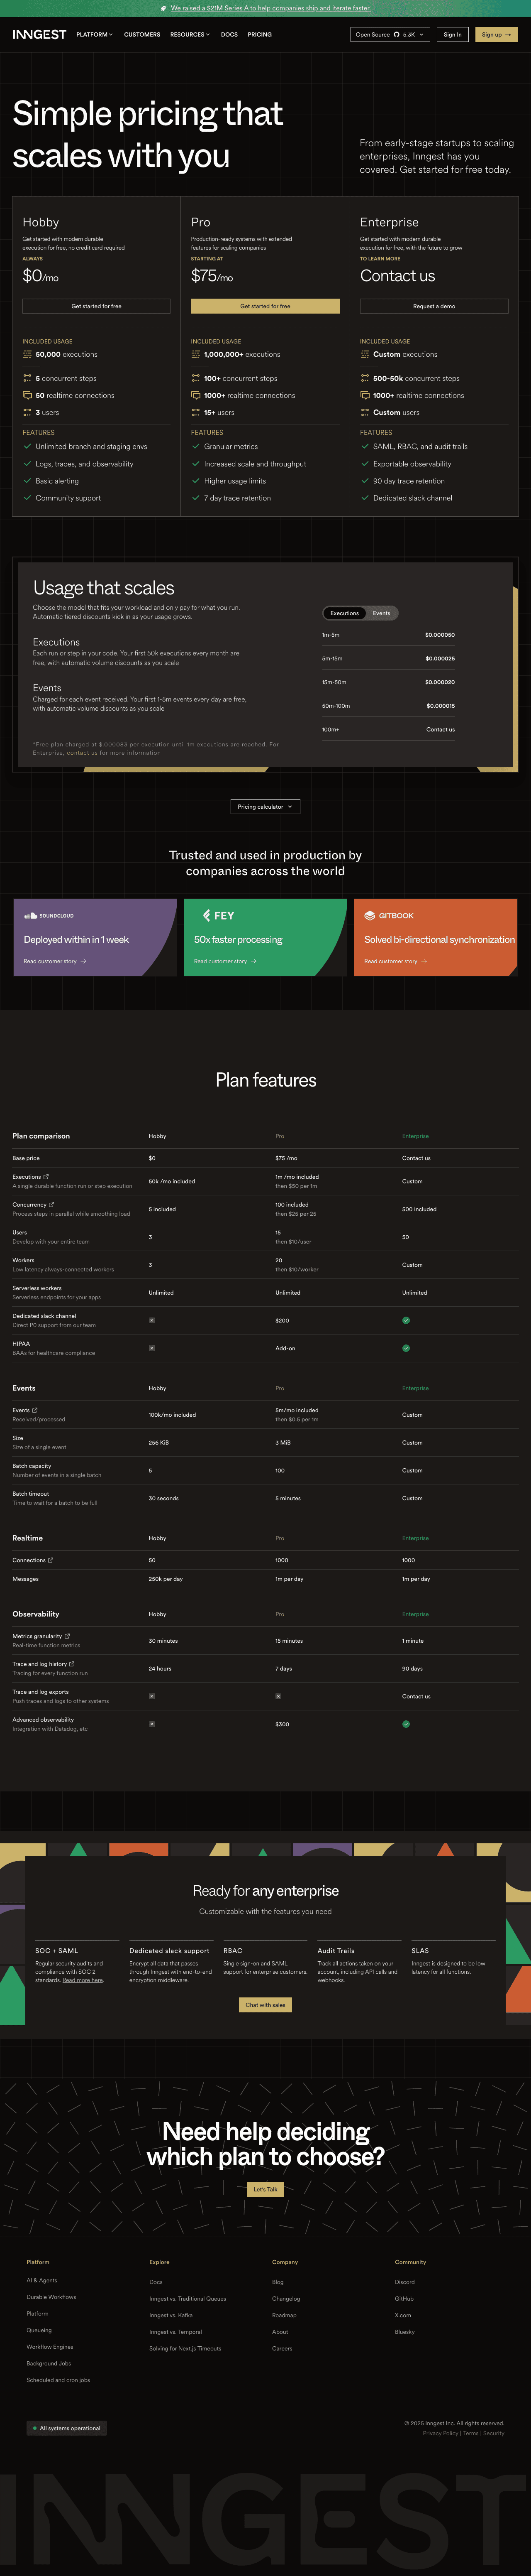
Task: Click Request a demo for Enterprise
Action: [435, 307]
